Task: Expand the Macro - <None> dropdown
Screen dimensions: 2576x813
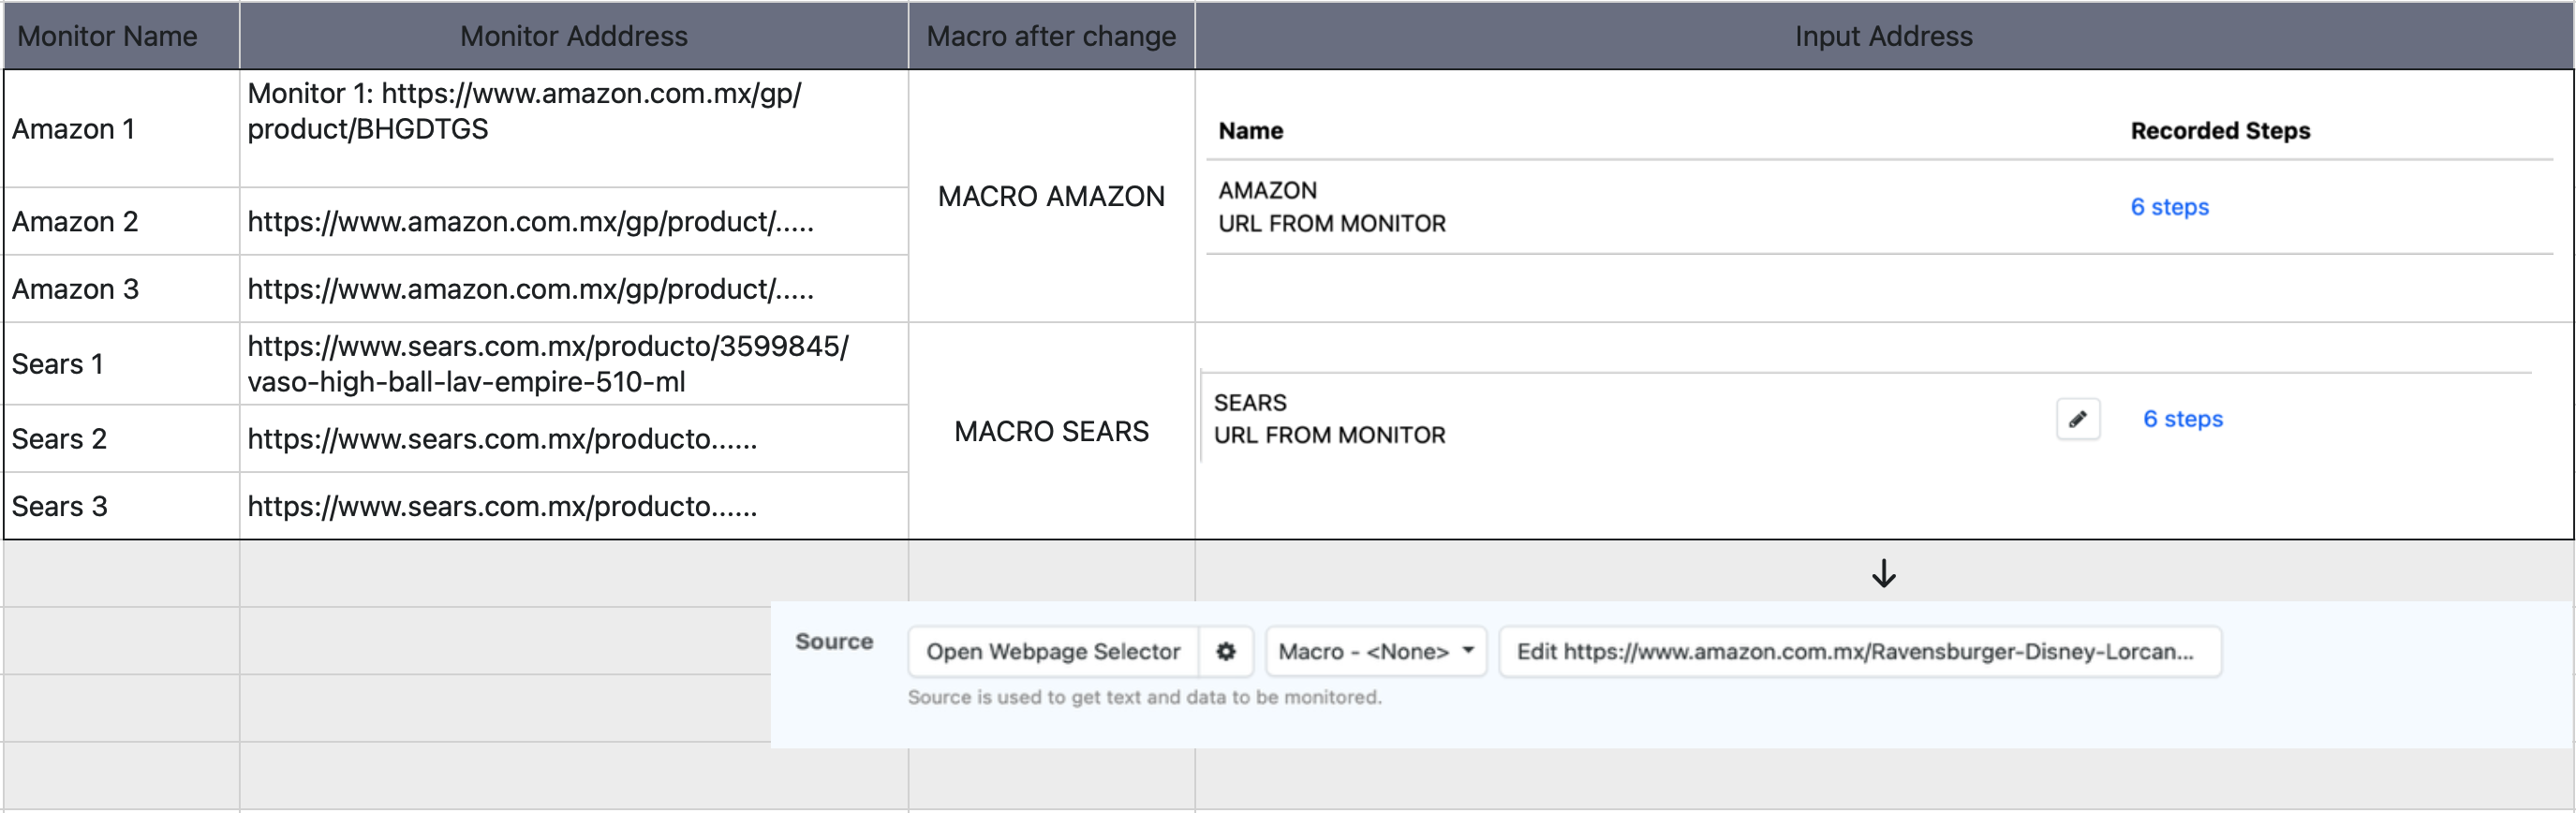Action: (1376, 652)
